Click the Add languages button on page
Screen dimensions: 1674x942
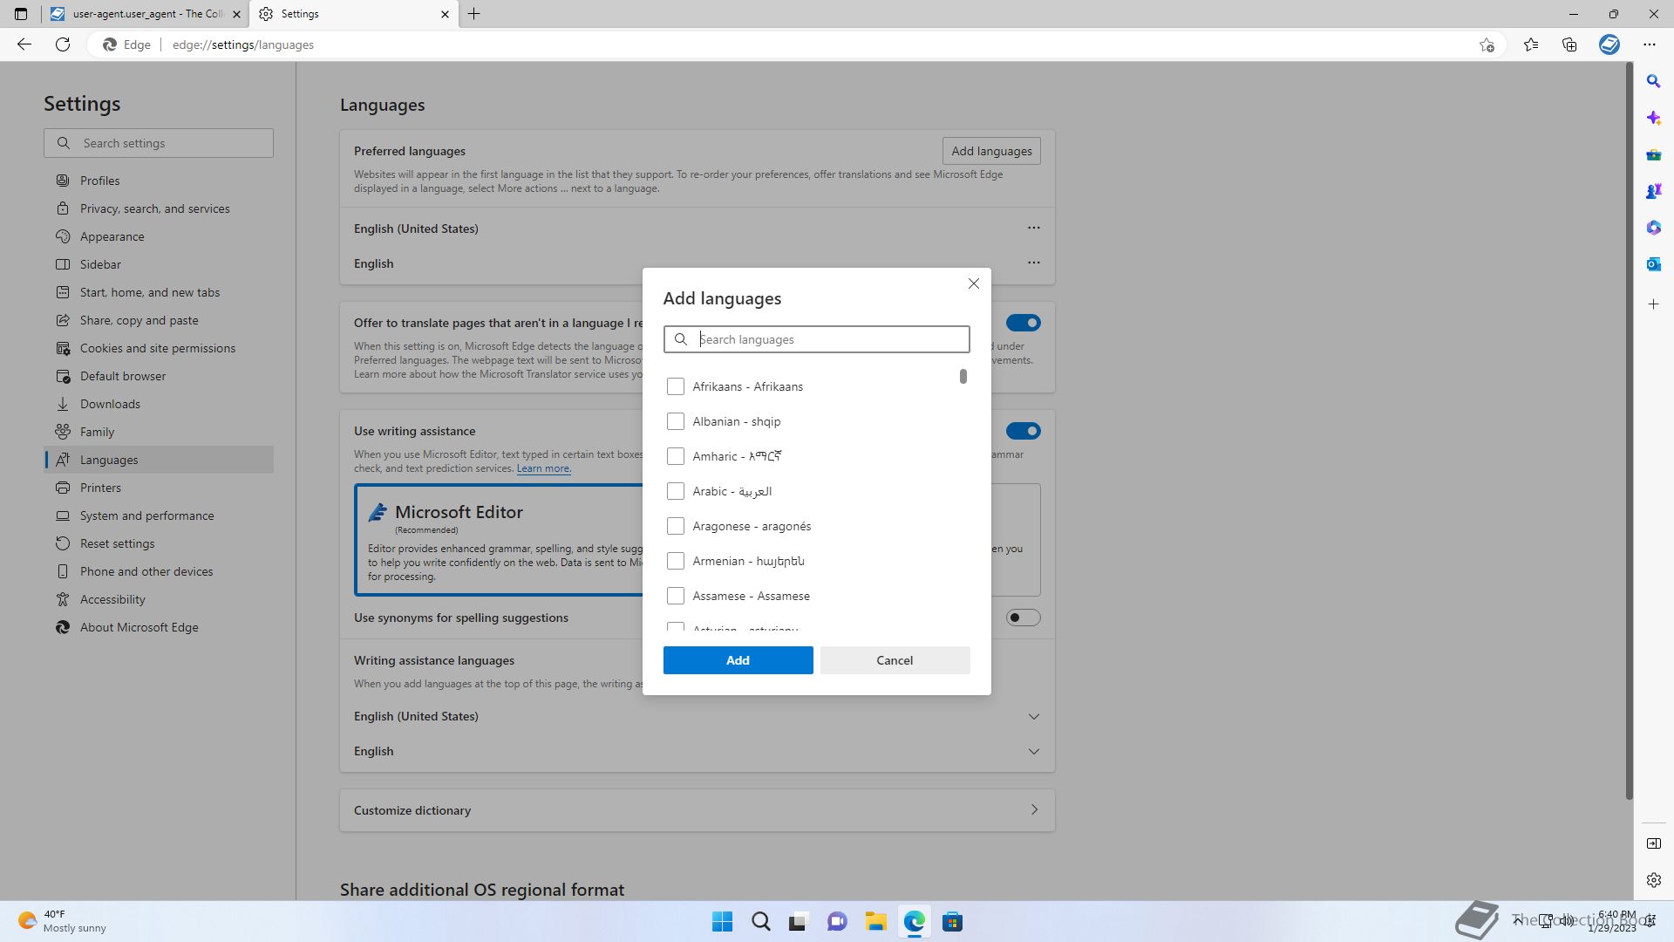click(x=991, y=151)
